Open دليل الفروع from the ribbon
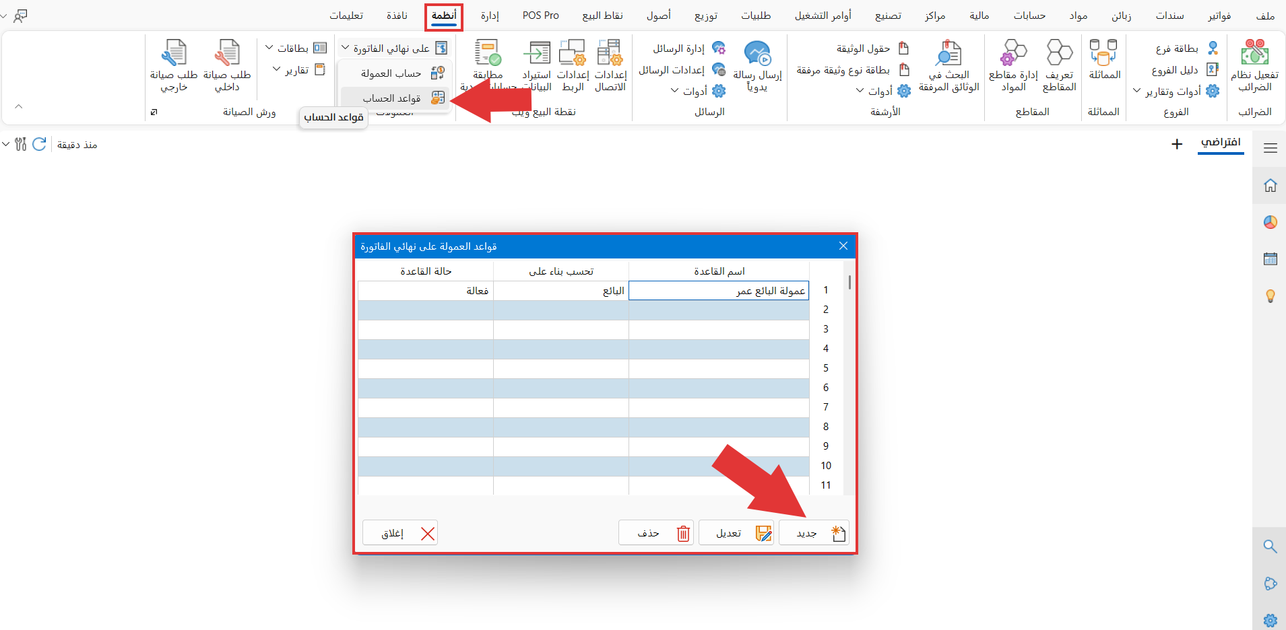The image size is (1286, 630). pyautogui.click(x=1184, y=70)
